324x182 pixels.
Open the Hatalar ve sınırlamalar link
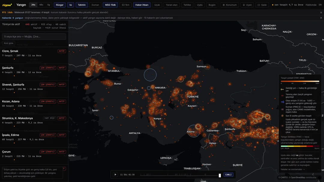[292, 169]
